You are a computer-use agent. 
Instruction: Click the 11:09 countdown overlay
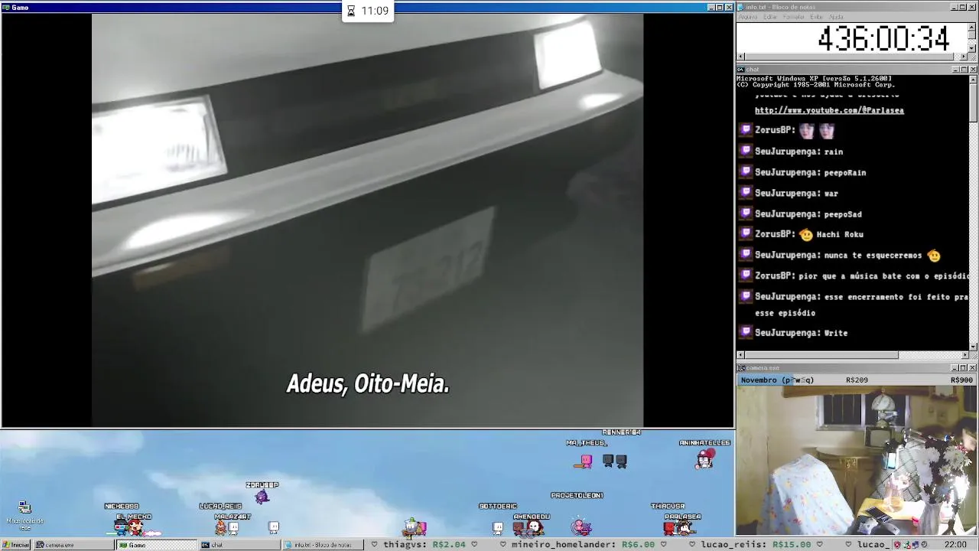pos(367,11)
